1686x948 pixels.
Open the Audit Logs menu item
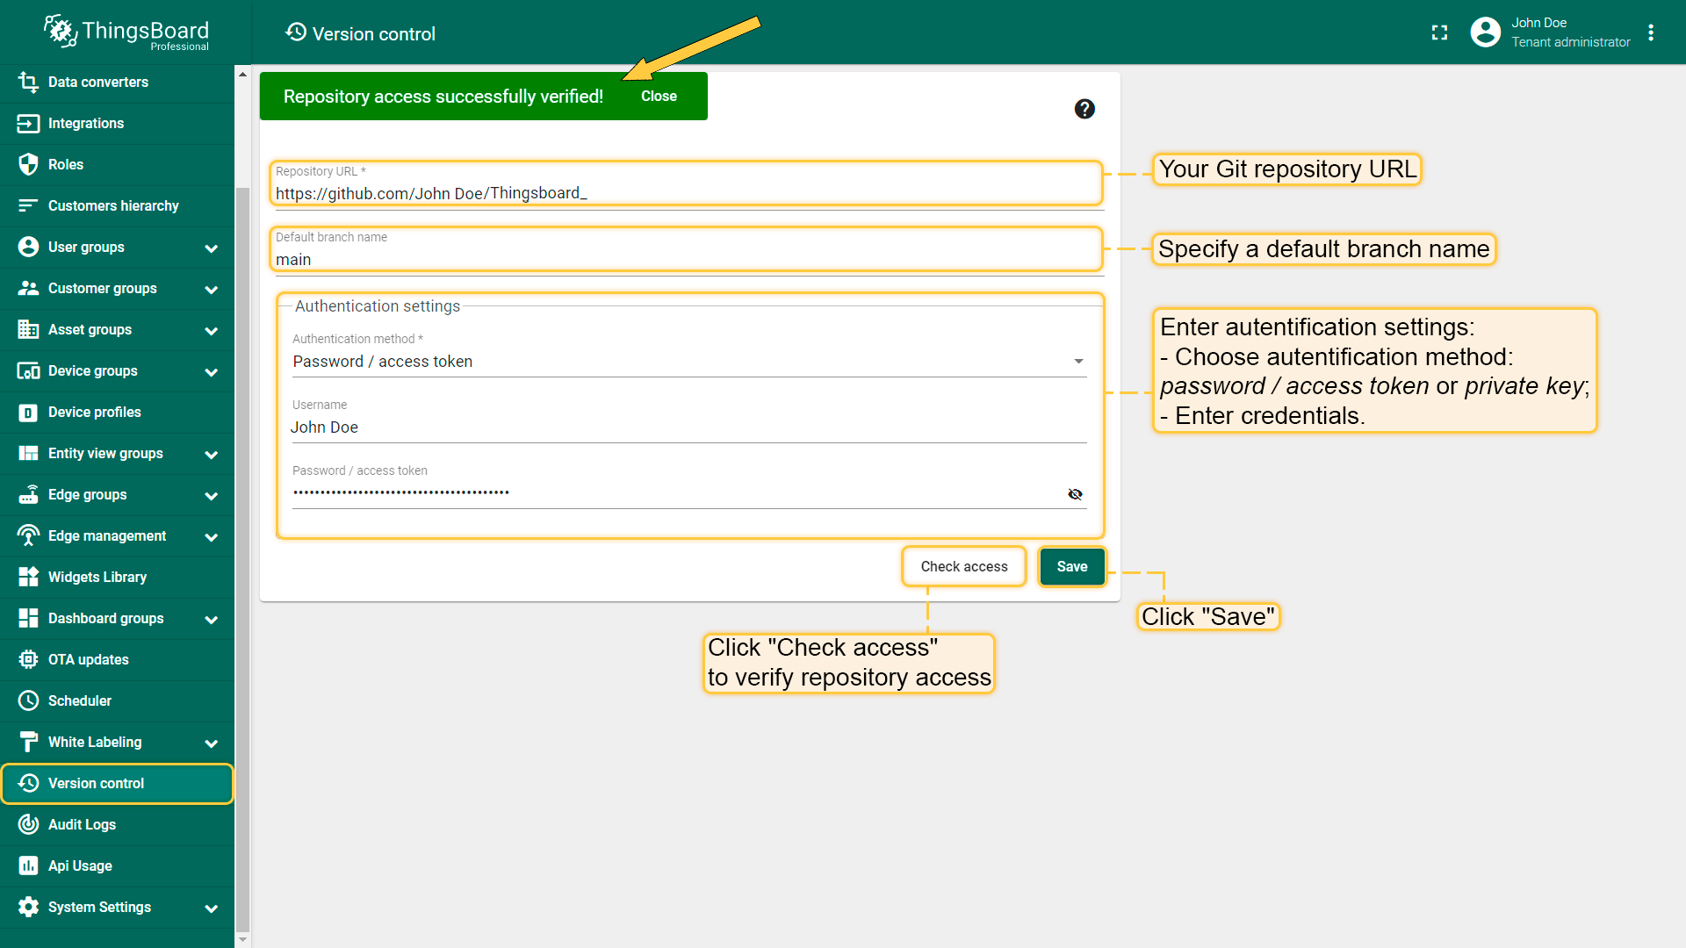tap(117, 824)
